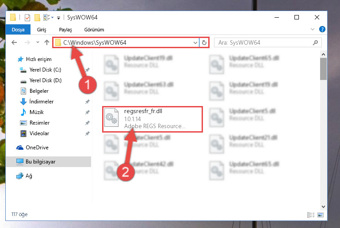Select the regsresfr_fr.dll file
Viewport: 340px width, 228px height.
[153, 119]
